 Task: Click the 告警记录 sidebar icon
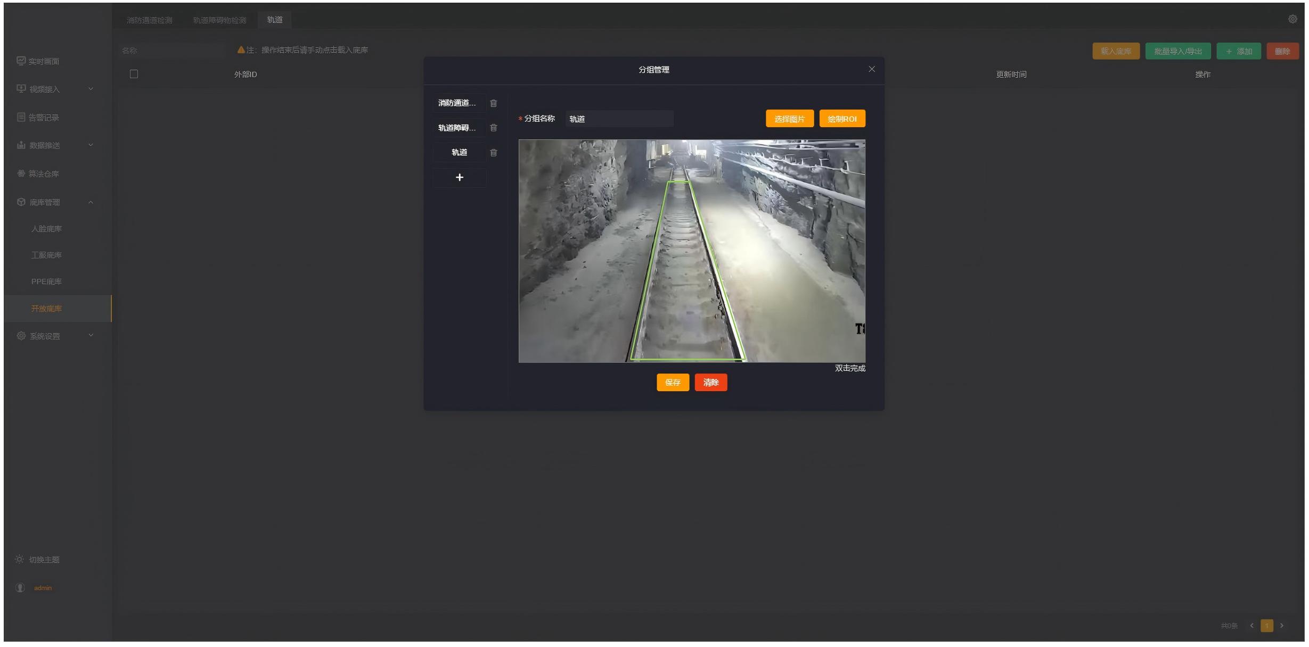pos(21,117)
